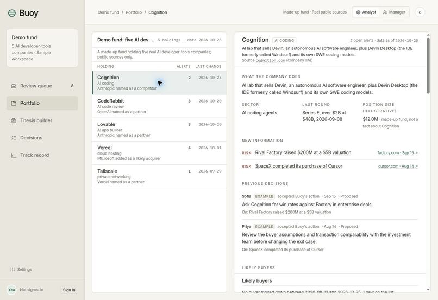
Task: Click the Likely buyers section heading
Action: tap(256, 281)
